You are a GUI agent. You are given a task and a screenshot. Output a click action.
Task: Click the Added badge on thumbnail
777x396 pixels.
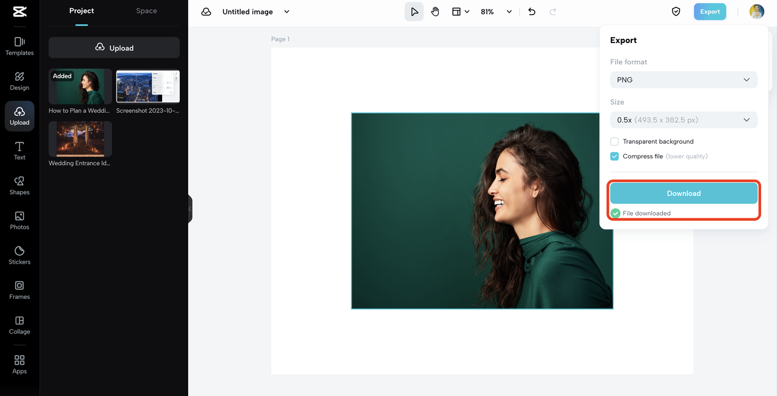coord(62,76)
